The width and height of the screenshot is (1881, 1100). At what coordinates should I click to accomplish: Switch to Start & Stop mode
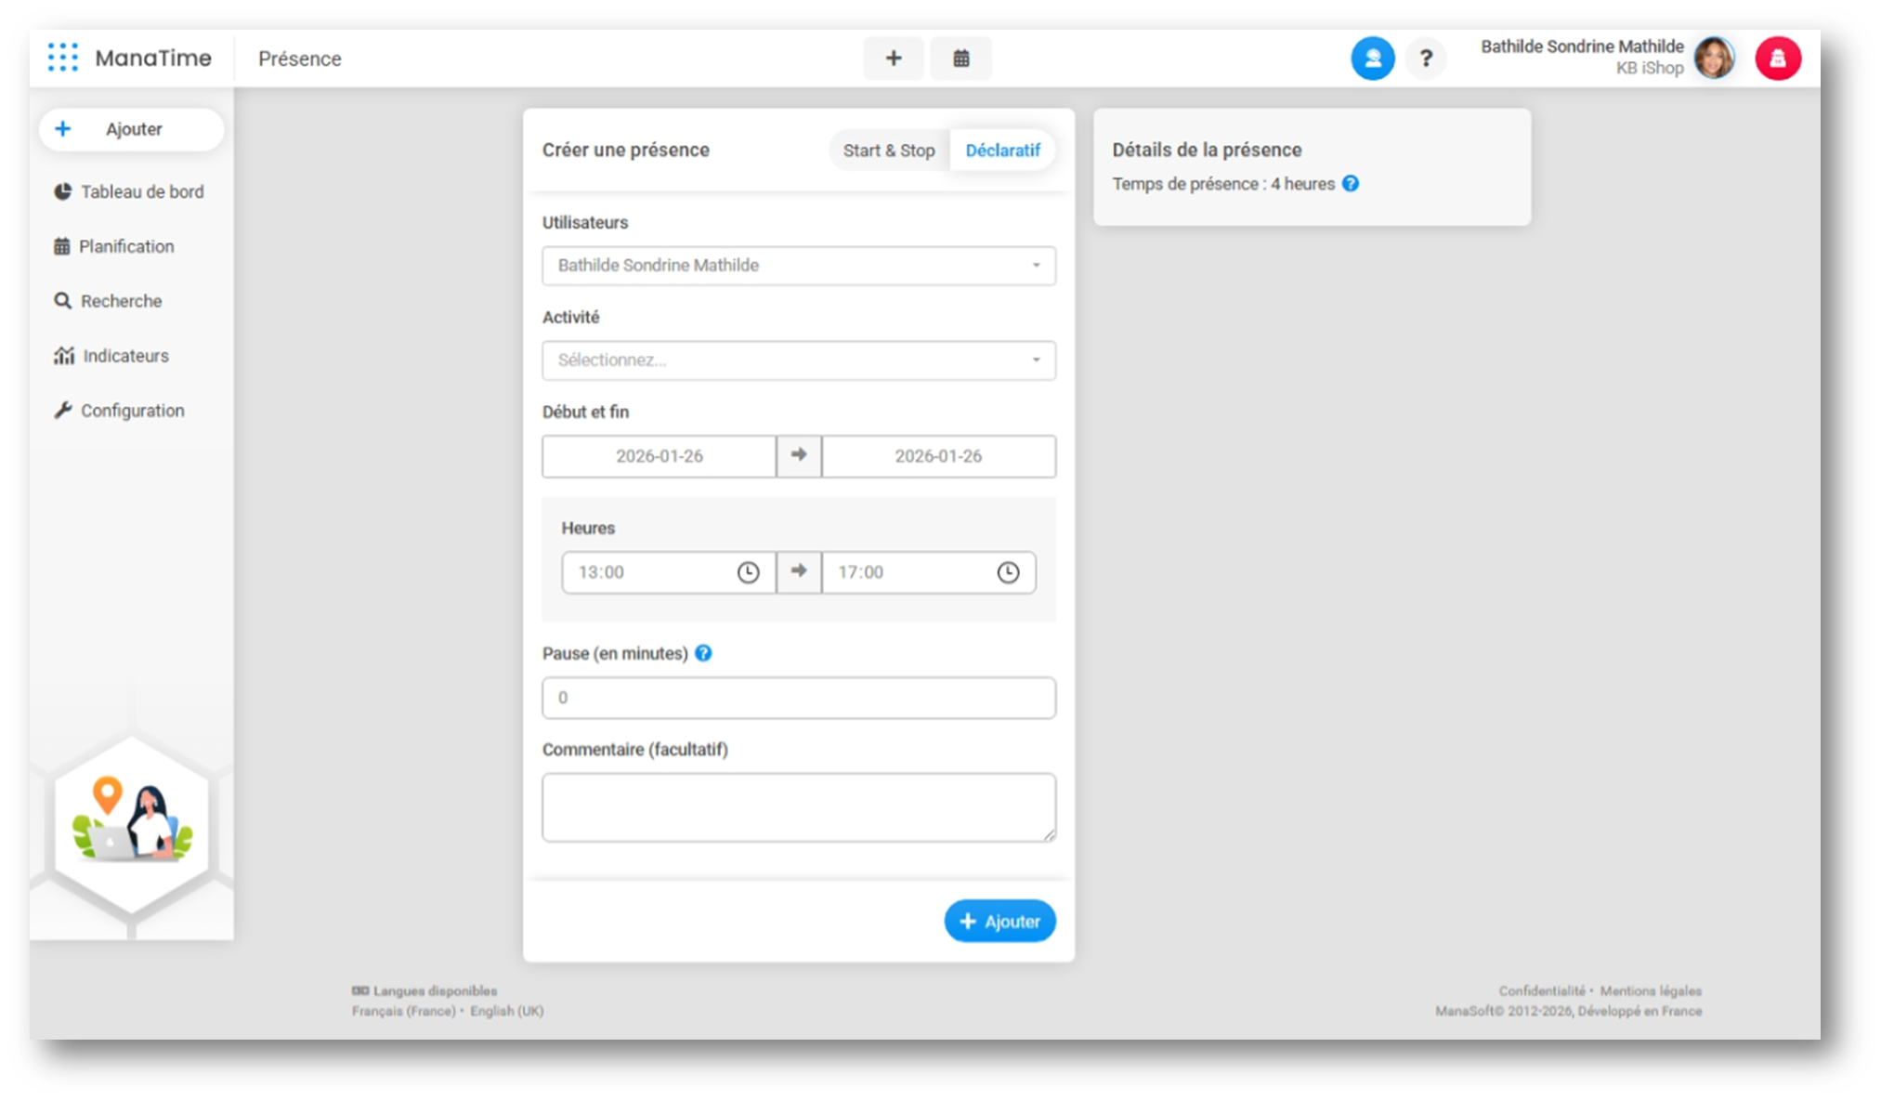pyautogui.click(x=888, y=151)
